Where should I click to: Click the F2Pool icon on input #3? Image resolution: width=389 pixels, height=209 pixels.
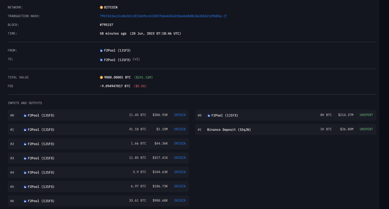25,158
